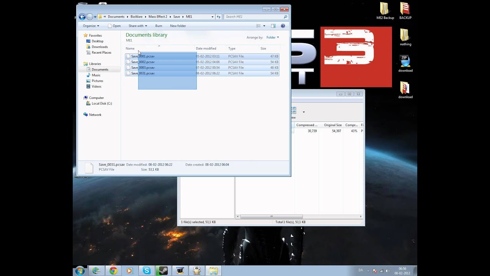Open the Windows Start orb

coord(80,271)
